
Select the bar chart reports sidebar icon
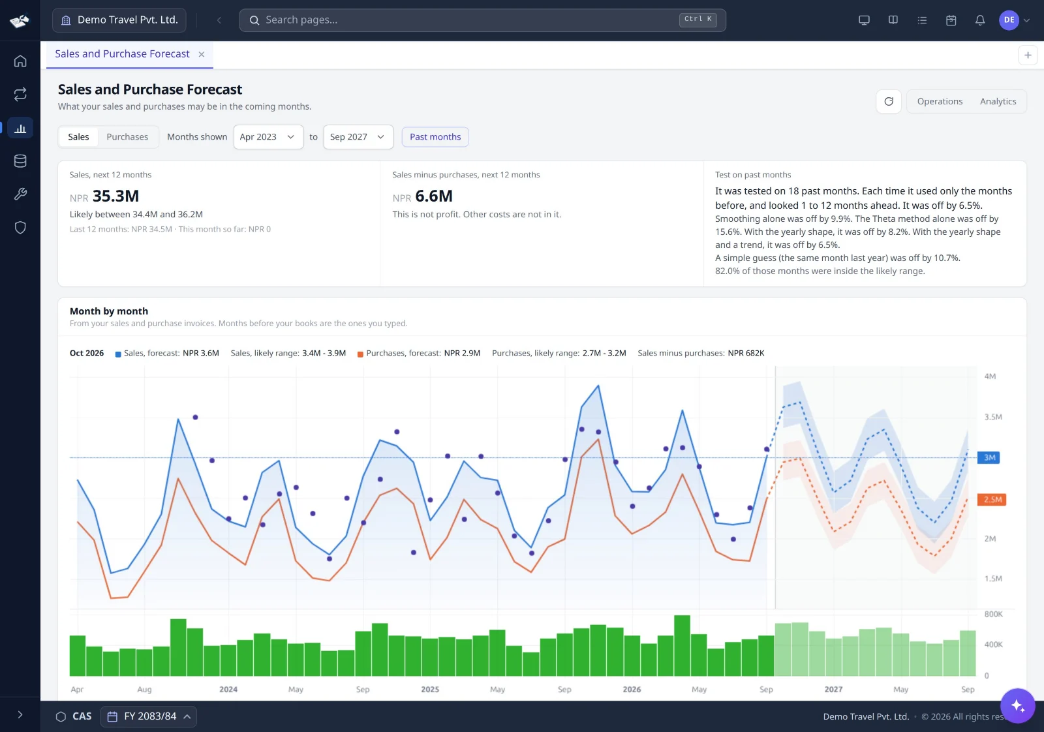[x=20, y=128]
